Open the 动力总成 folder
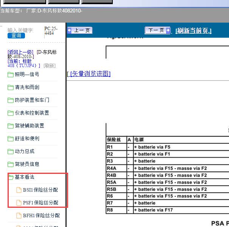 25,151
